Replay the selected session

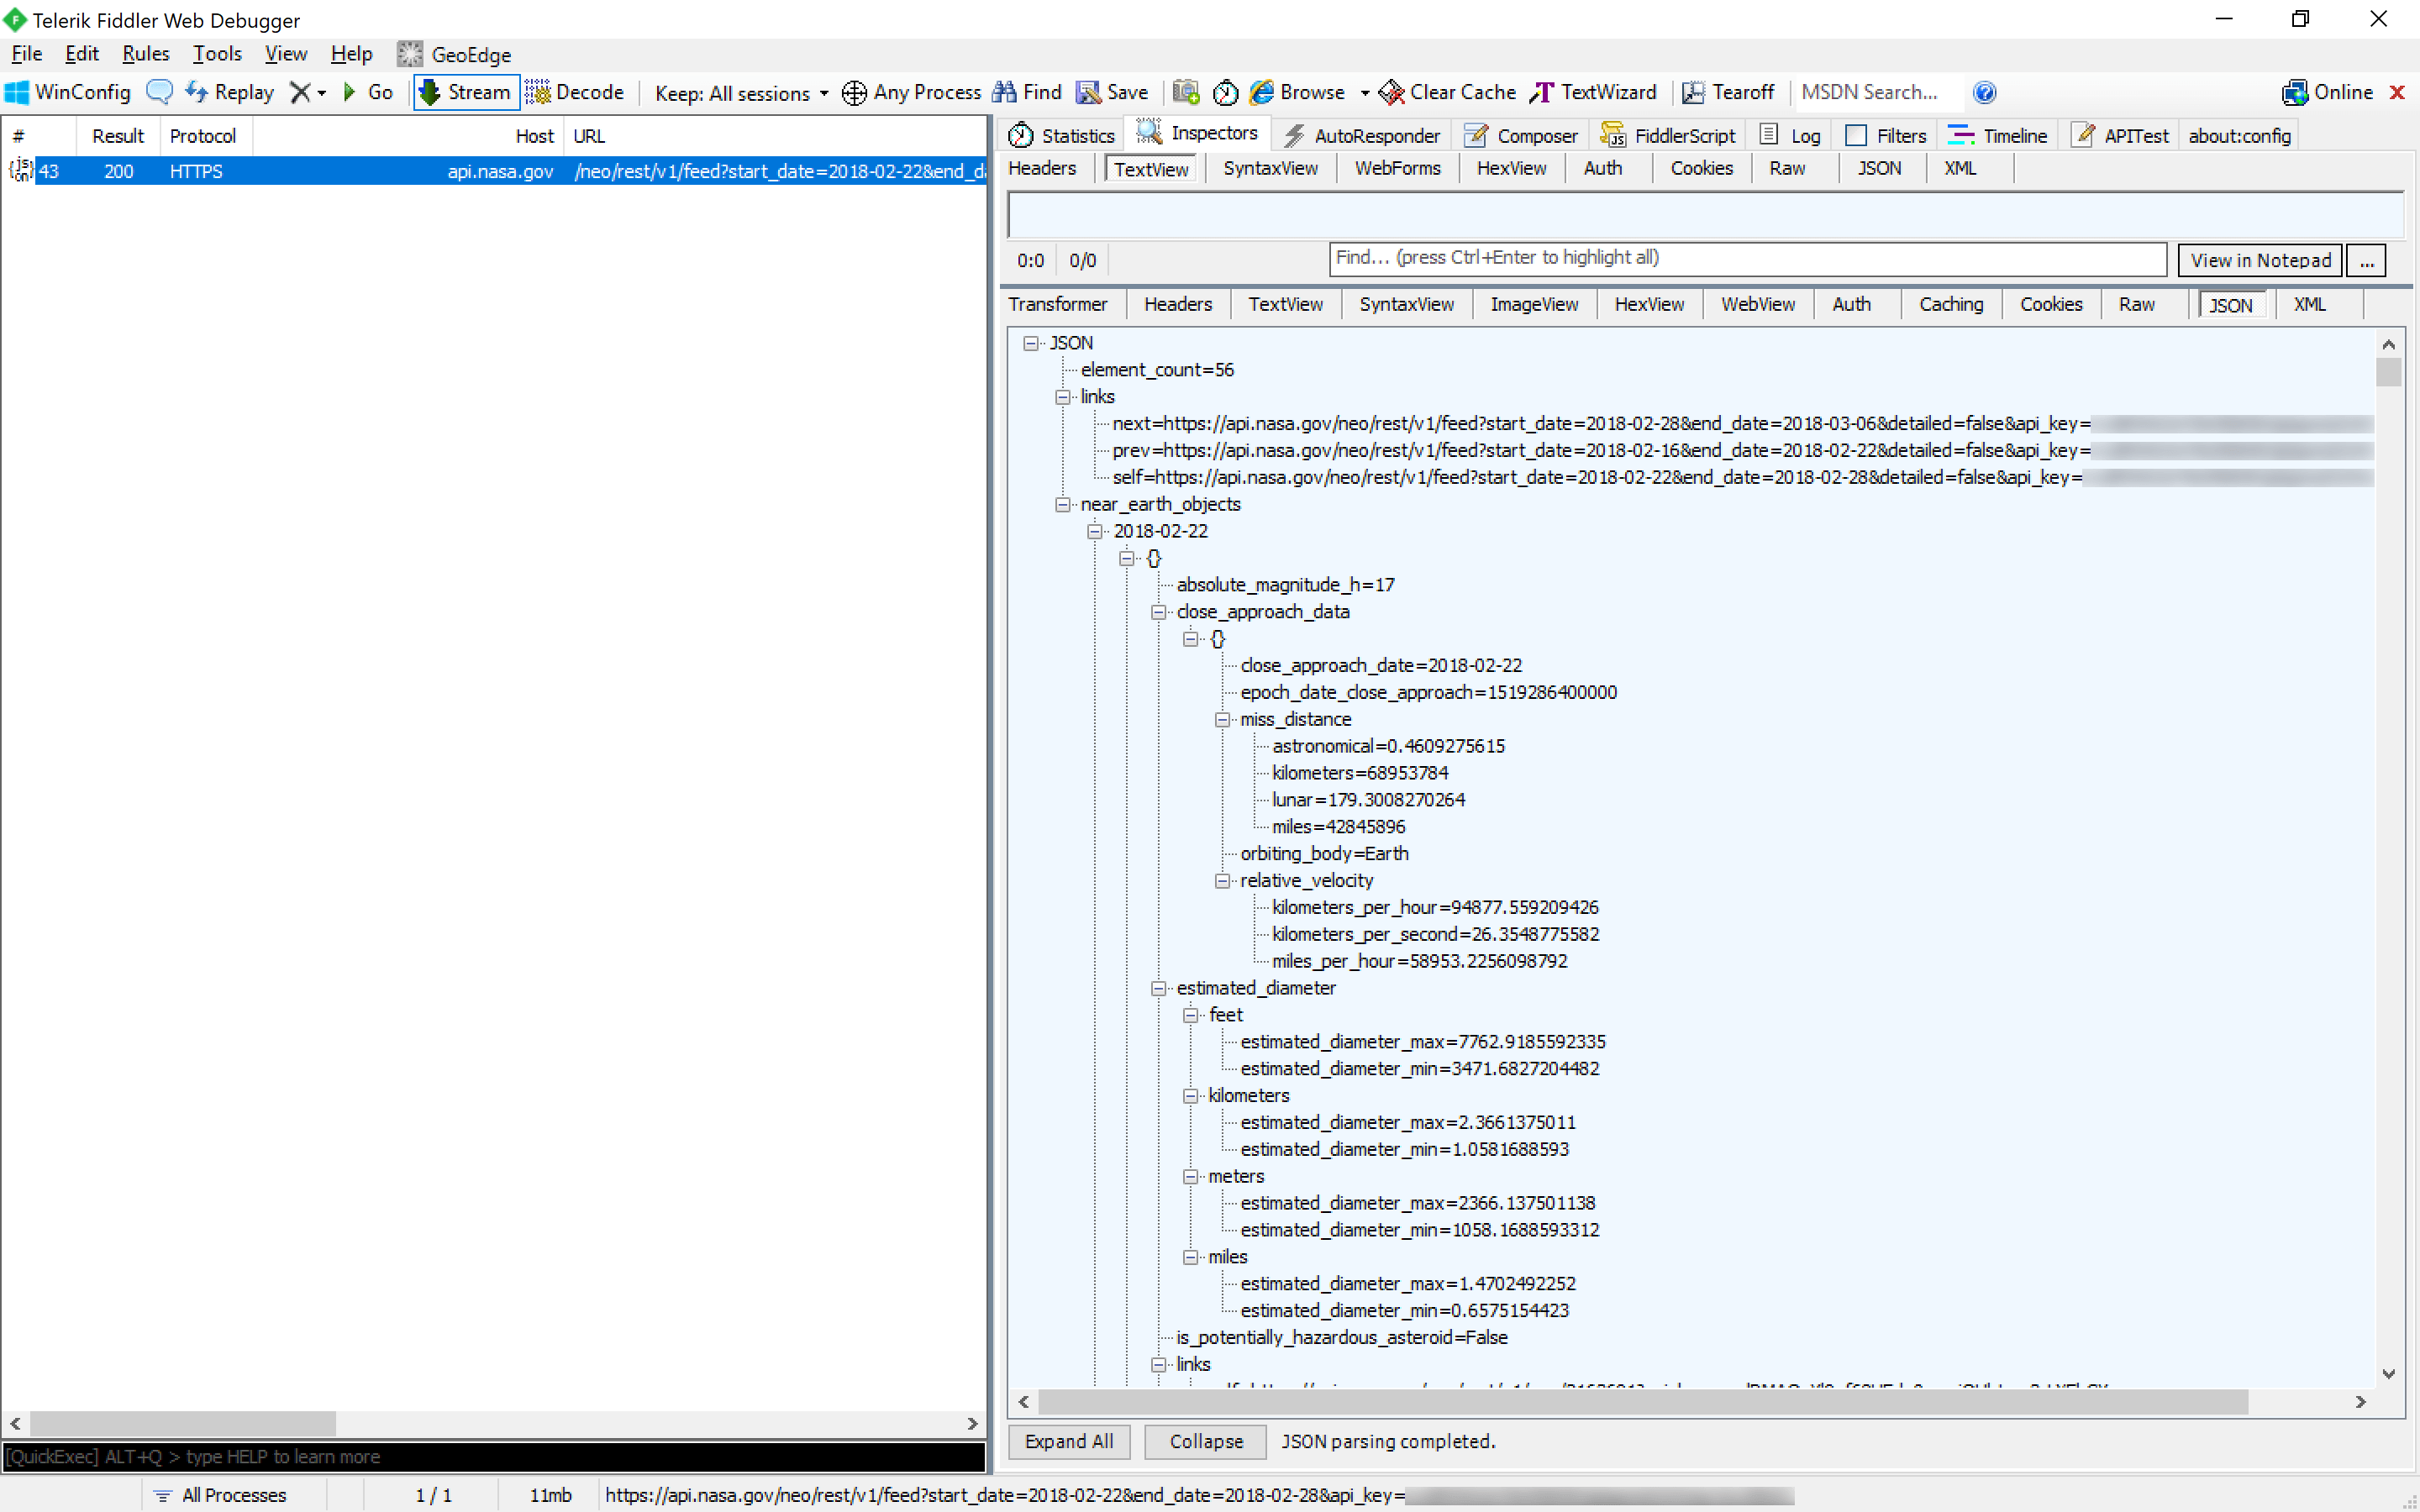click(x=229, y=92)
